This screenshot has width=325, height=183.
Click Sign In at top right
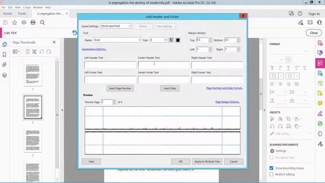click(x=314, y=14)
